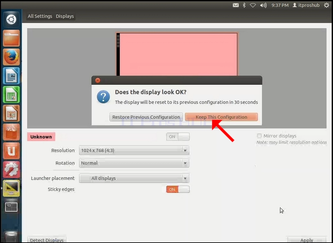333x243 pixels.
Task: Open the network Wi-Fi indicator
Action: coord(253,5)
